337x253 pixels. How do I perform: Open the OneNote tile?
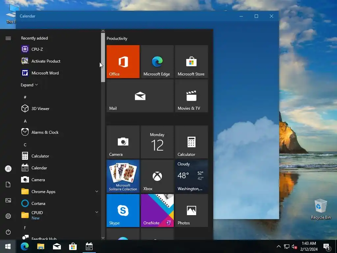click(157, 211)
